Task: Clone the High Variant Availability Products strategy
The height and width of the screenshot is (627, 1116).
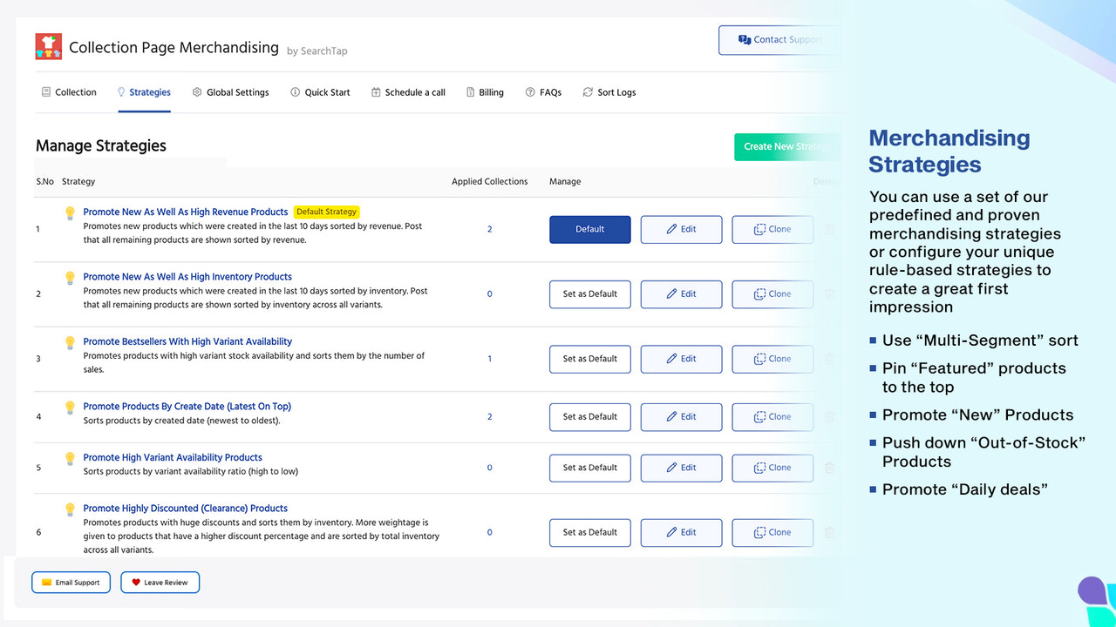Action: tap(772, 468)
